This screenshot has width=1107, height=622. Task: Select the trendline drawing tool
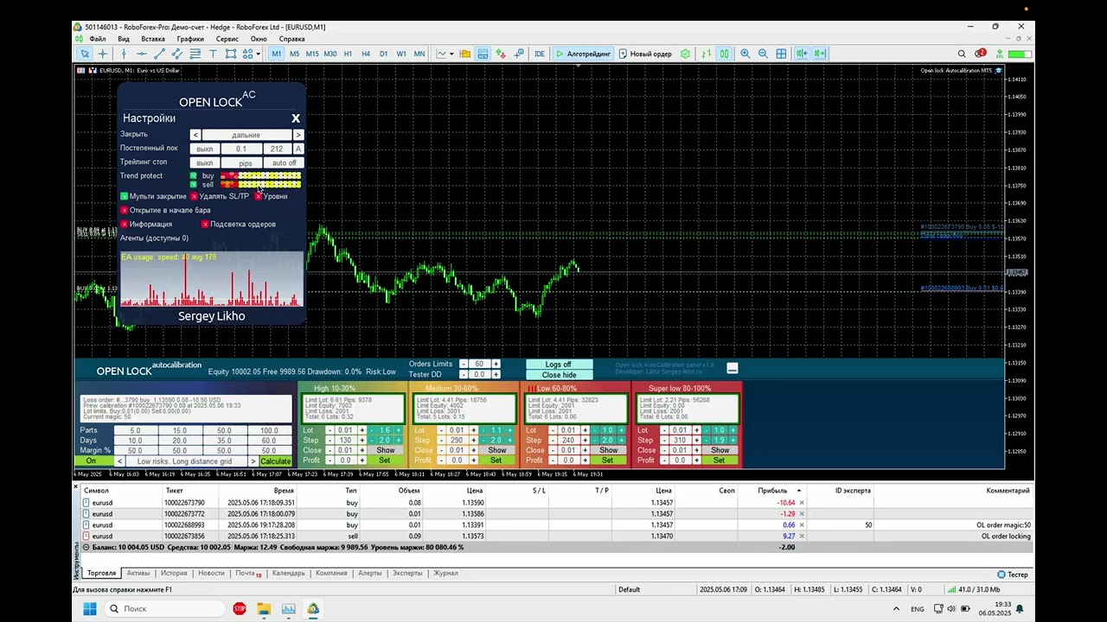point(159,54)
